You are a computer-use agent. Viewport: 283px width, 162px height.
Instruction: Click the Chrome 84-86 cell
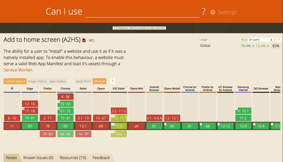point(65,134)
